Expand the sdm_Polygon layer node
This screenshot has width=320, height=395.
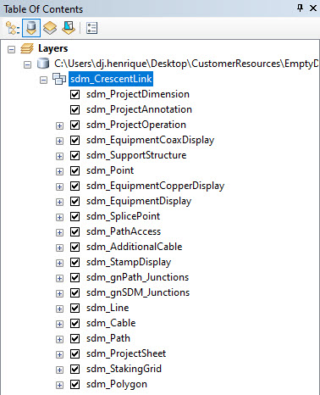[x=59, y=385]
